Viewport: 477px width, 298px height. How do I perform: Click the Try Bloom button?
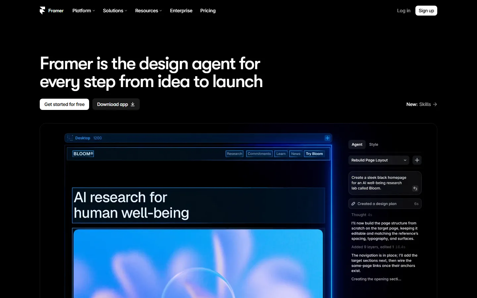point(314,154)
